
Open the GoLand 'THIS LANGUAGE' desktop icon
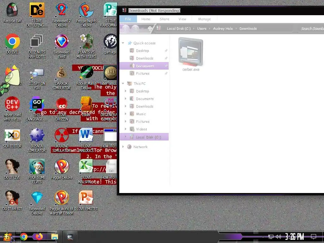pyautogui.click(x=37, y=109)
